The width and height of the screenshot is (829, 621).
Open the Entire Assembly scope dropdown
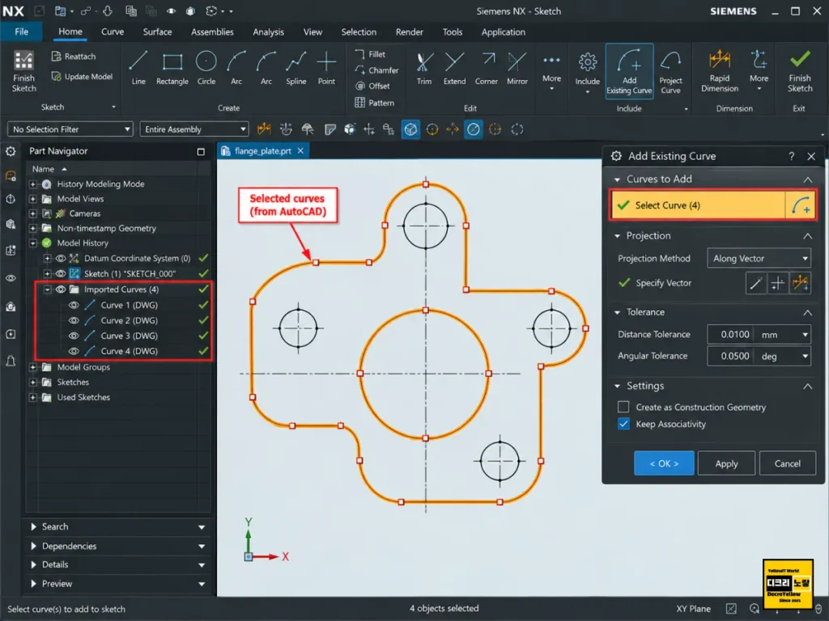click(x=194, y=129)
